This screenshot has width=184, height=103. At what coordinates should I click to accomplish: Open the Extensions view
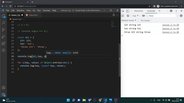point(3,43)
